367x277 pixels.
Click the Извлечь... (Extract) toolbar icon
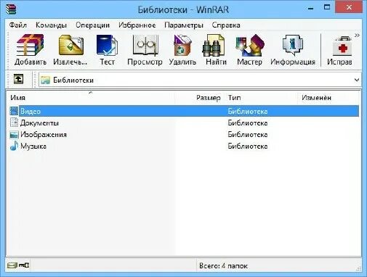coord(70,50)
